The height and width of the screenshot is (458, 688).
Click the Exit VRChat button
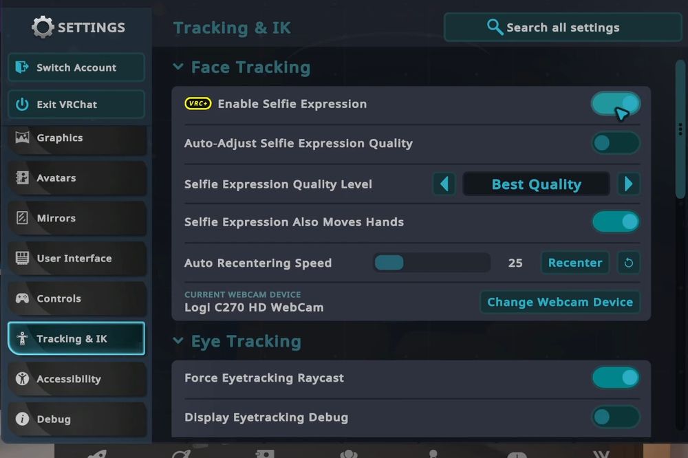(x=76, y=105)
